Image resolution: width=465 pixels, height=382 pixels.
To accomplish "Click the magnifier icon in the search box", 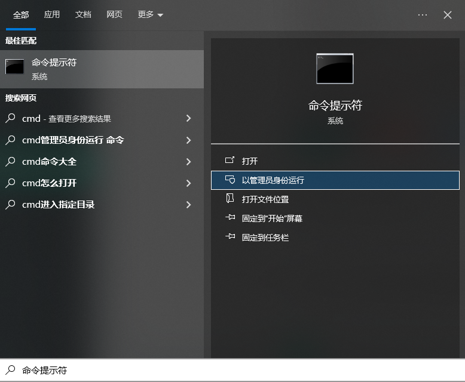I will click(x=10, y=370).
